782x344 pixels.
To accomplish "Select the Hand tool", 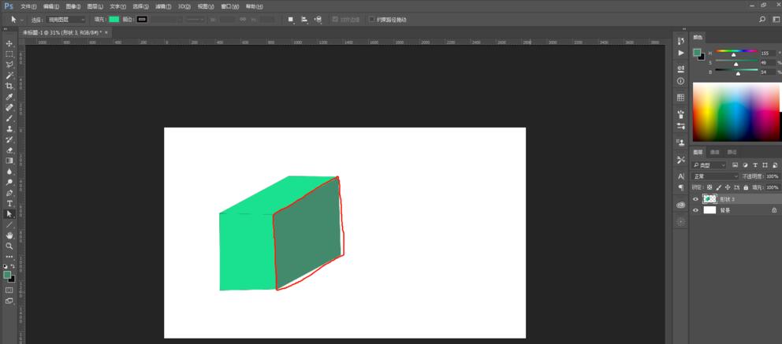I will pos(9,235).
